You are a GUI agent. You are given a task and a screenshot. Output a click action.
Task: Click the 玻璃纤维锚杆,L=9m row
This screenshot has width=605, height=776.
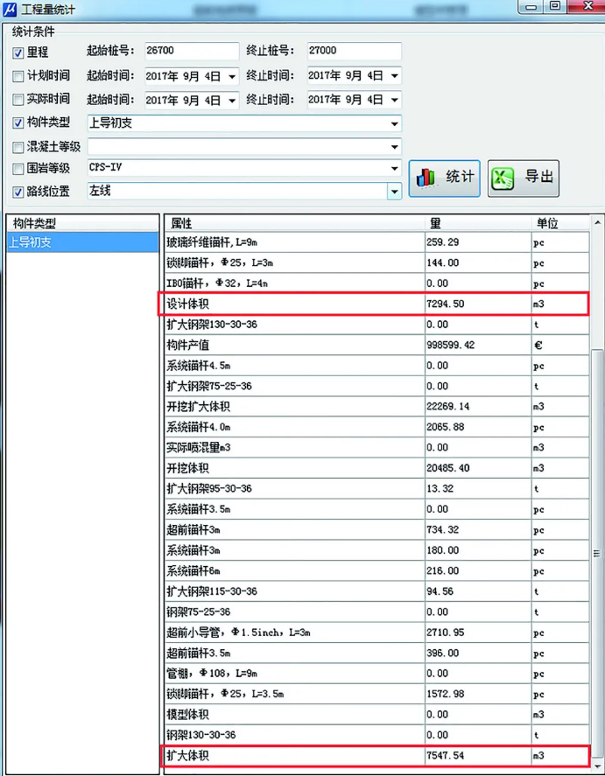click(x=377, y=242)
